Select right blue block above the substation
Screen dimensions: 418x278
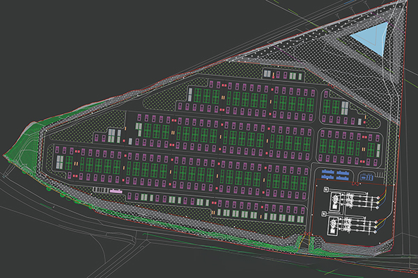pos(342,174)
